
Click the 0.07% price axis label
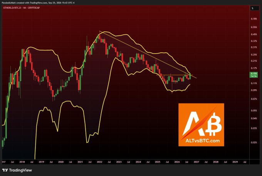coord(254,99)
